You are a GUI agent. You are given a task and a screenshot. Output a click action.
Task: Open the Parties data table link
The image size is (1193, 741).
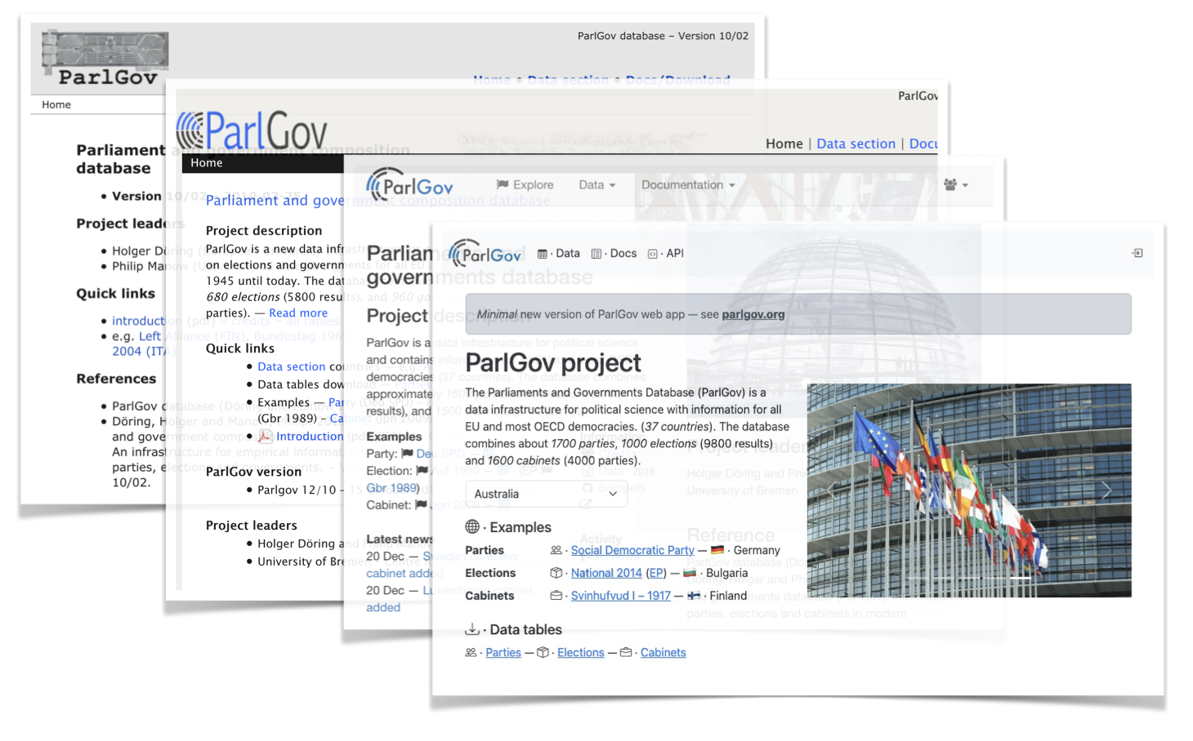coord(503,652)
